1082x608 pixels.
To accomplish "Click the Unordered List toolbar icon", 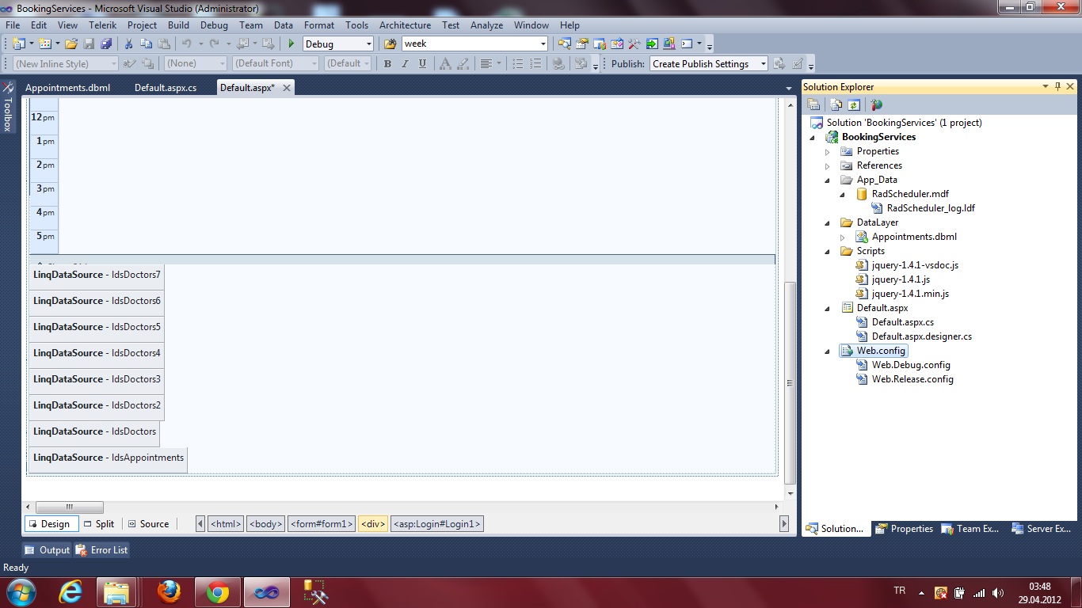I will click(518, 64).
